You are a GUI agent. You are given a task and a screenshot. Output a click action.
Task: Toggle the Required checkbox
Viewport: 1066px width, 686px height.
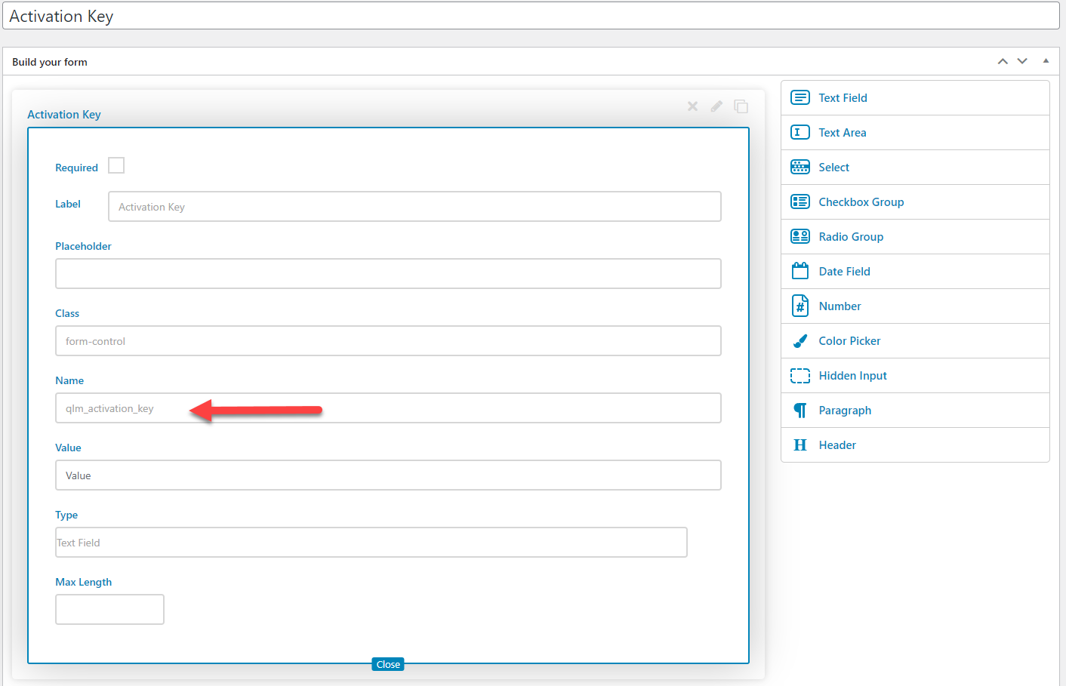(116, 165)
